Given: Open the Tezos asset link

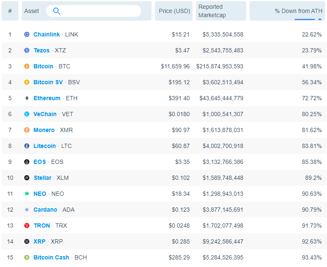Looking at the screenshot, I should click(x=42, y=50).
